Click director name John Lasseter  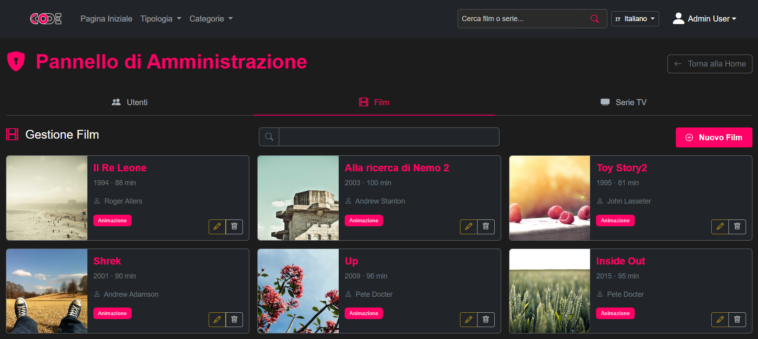point(629,201)
